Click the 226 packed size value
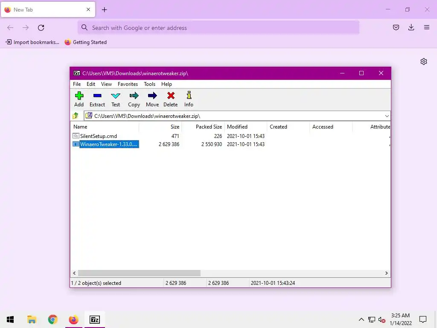 218,136
